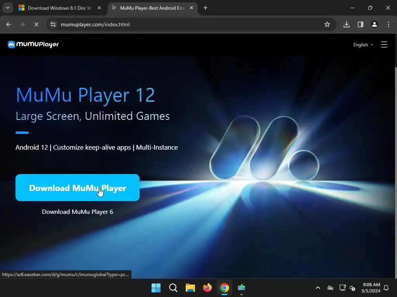Open the Windows Start menu

(156, 288)
